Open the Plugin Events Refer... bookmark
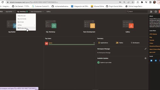This screenshot has width=160, height=90. [x=115, y=6]
